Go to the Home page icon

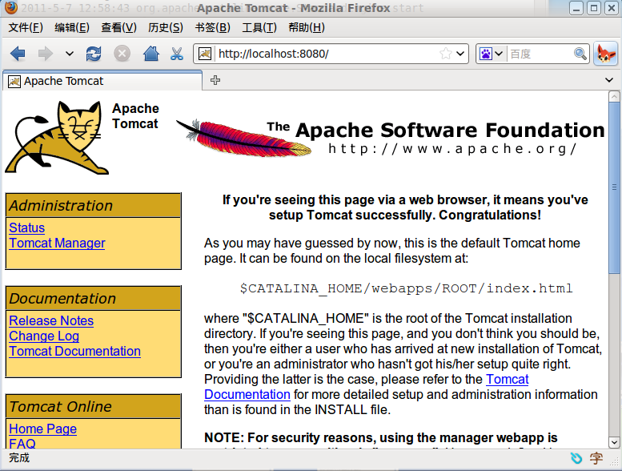coord(151,54)
